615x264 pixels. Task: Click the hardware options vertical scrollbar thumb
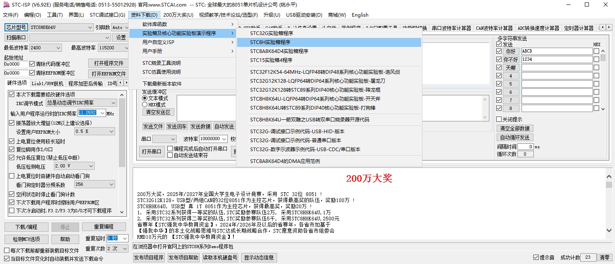coord(122,132)
